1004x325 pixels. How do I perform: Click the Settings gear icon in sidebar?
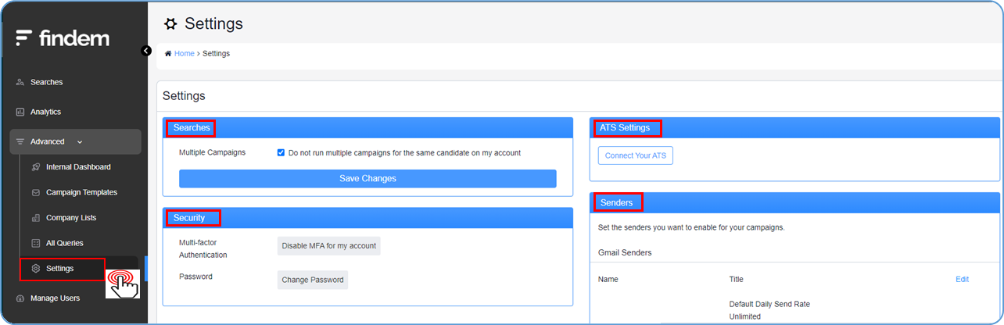pos(36,269)
